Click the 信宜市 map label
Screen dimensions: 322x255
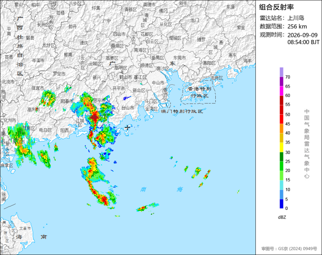38,88
